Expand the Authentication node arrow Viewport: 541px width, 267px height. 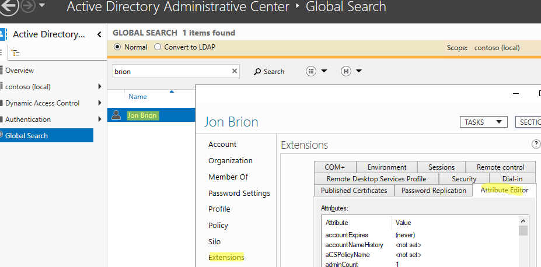[x=100, y=119]
